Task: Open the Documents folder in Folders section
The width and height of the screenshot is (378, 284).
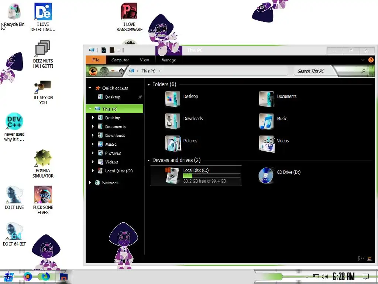Action: pyautogui.click(x=278, y=98)
